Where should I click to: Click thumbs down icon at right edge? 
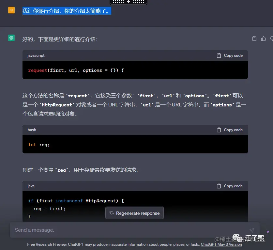[272, 39]
